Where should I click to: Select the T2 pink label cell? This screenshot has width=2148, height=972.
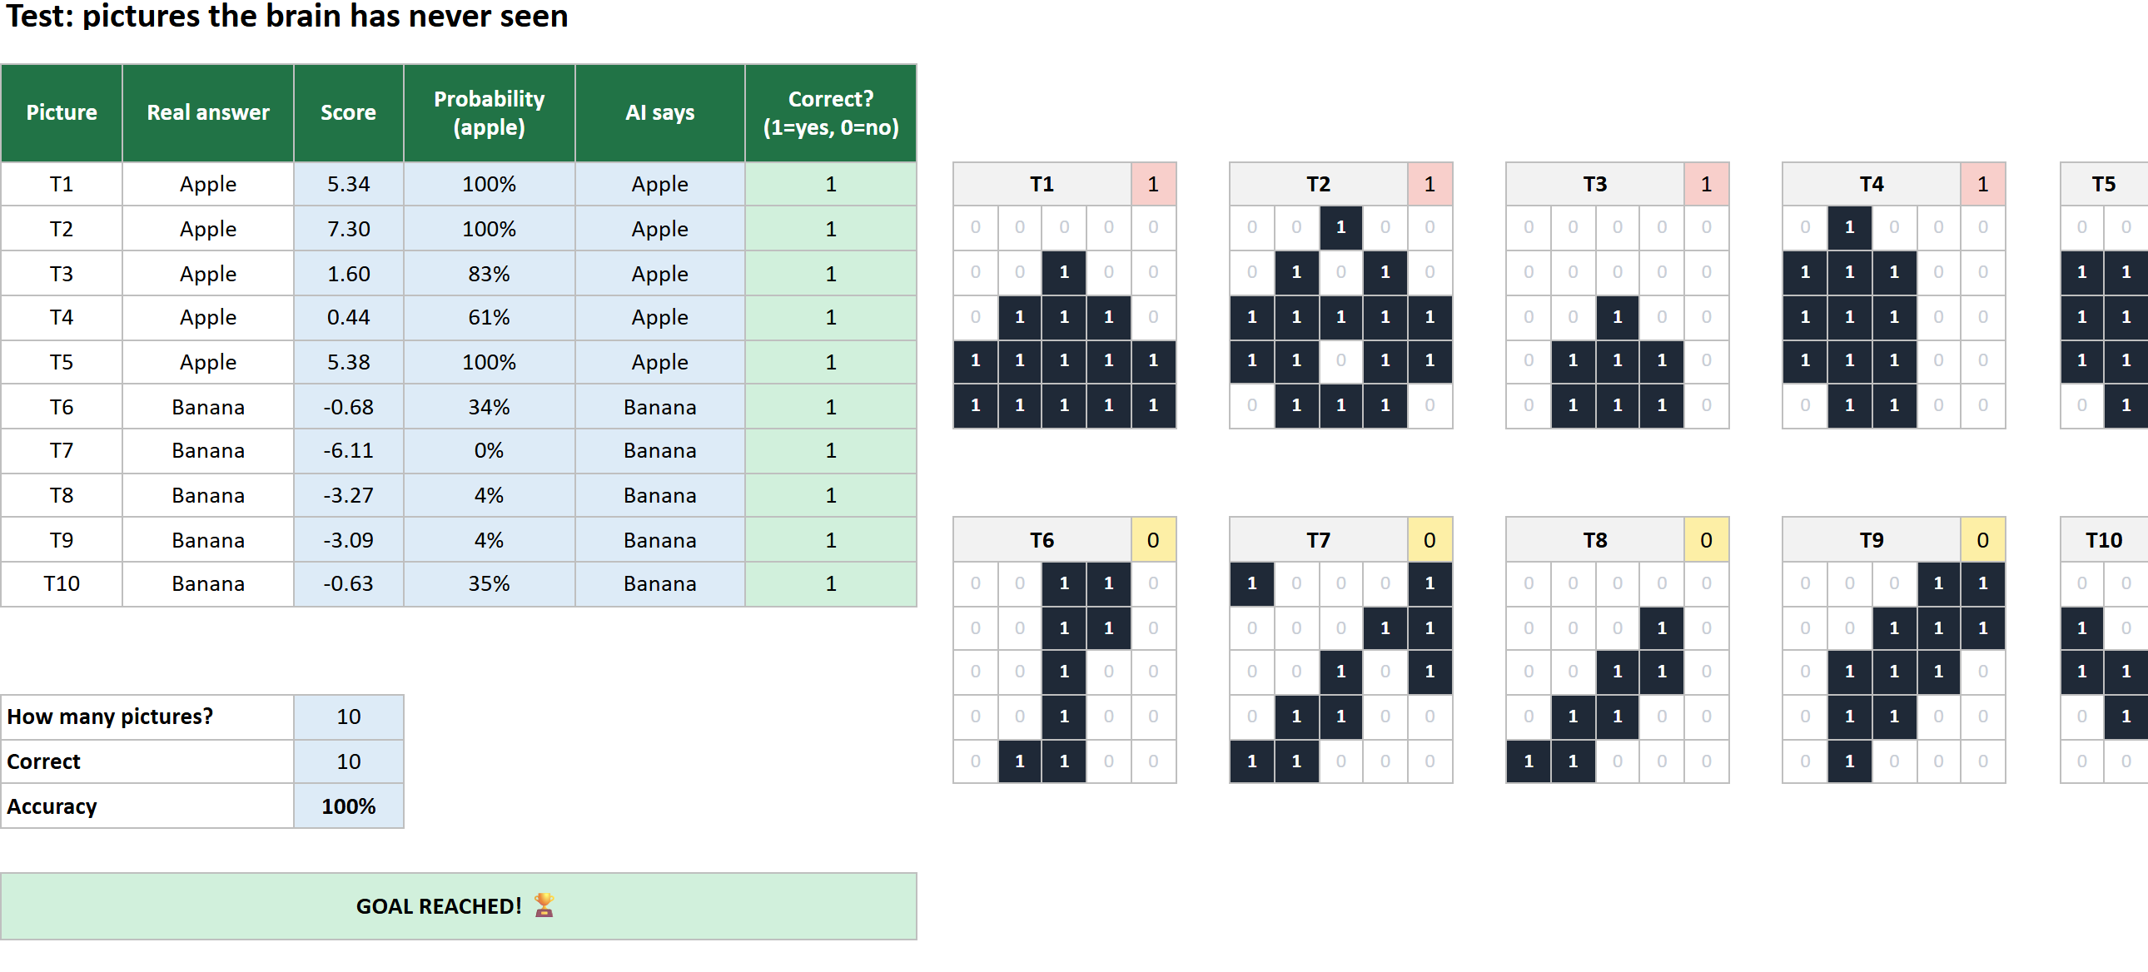1430,184
